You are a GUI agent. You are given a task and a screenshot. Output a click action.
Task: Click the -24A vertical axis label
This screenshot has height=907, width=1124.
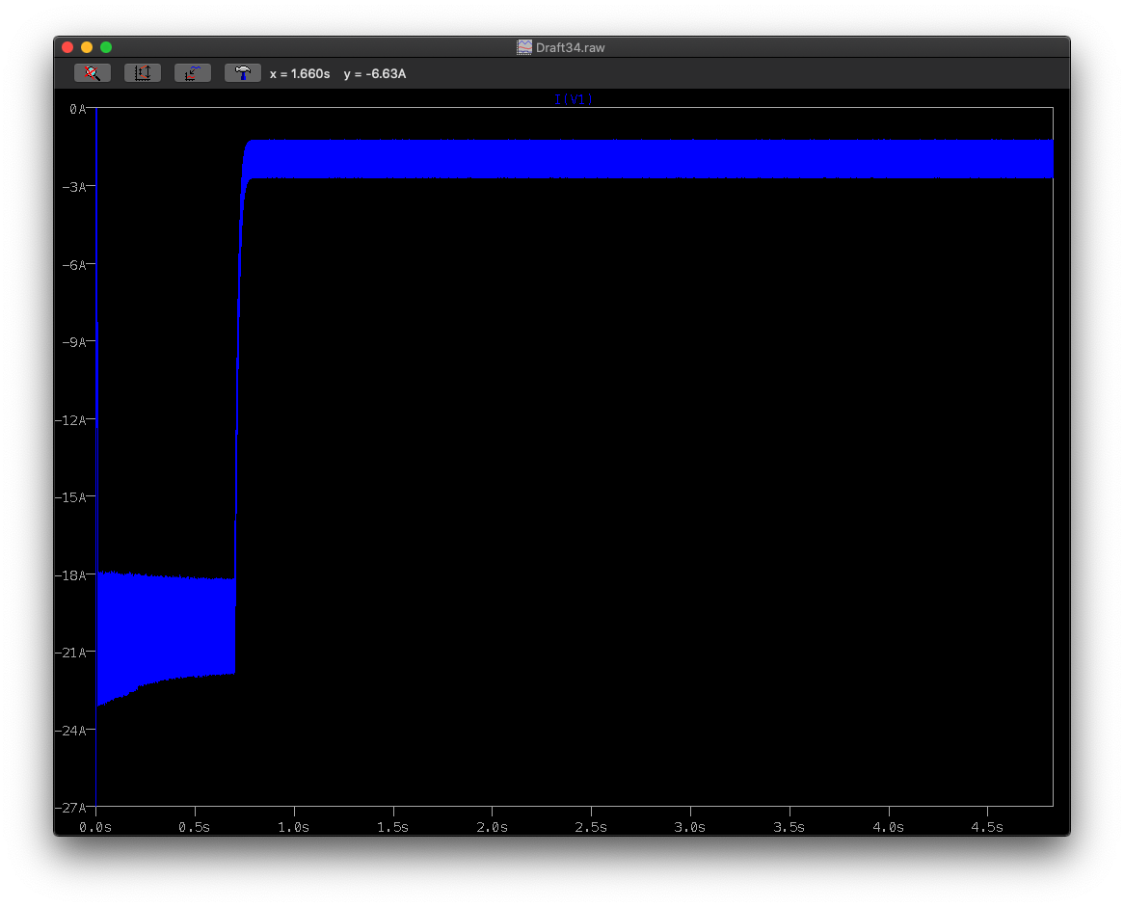pos(71,731)
